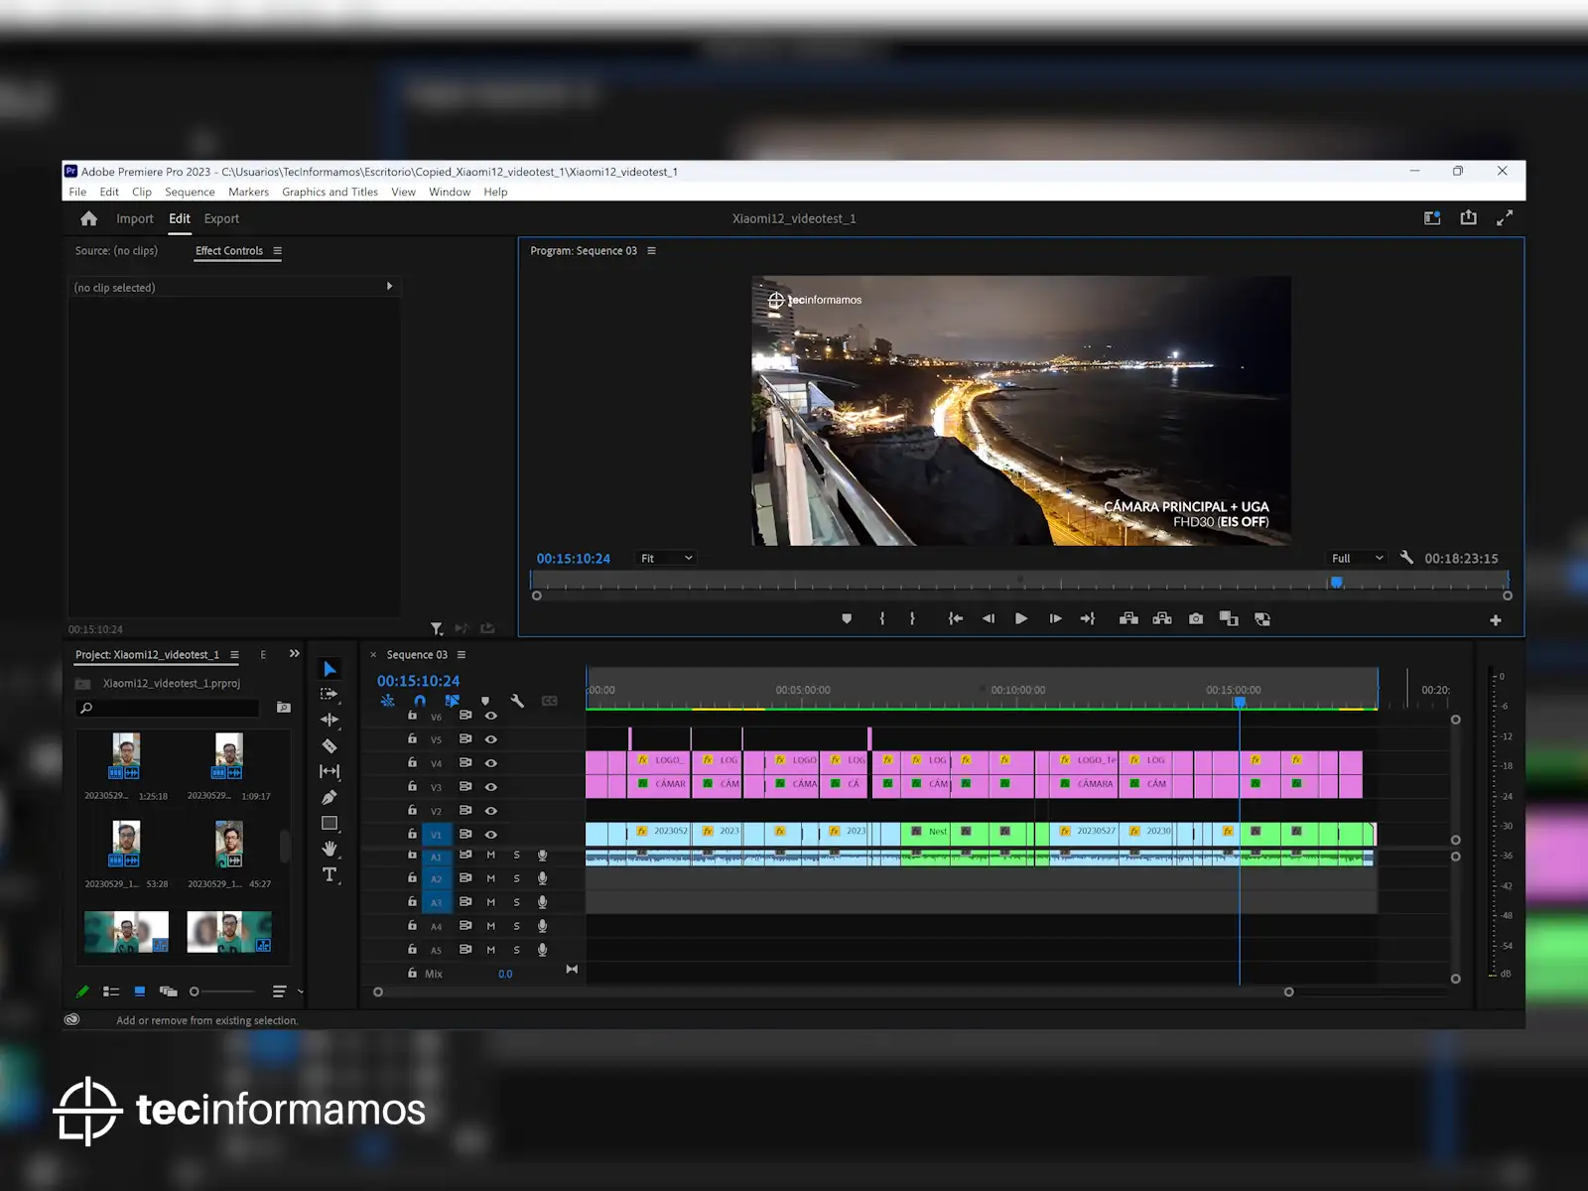Expand the project panel overflow chevrons
The height and width of the screenshot is (1191, 1588).
[x=294, y=654]
